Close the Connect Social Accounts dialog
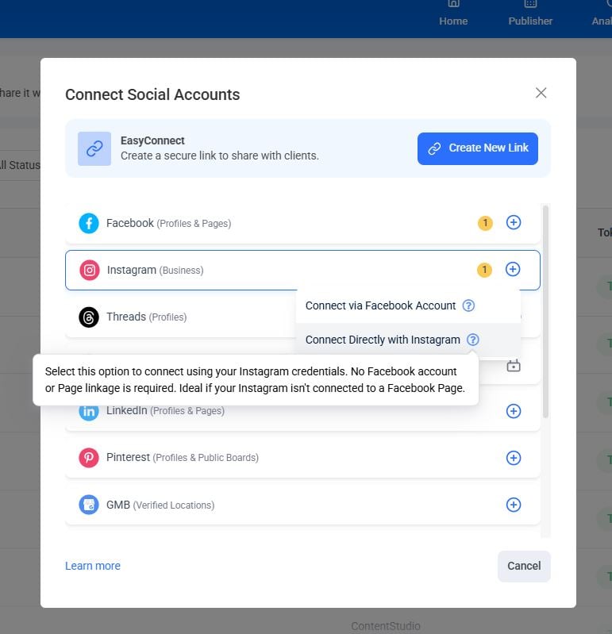The width and height of the screenshot is (612, 634). coord(541,93)
